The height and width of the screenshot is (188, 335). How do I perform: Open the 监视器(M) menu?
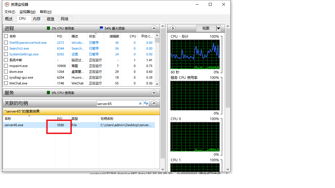click(28, 12)
